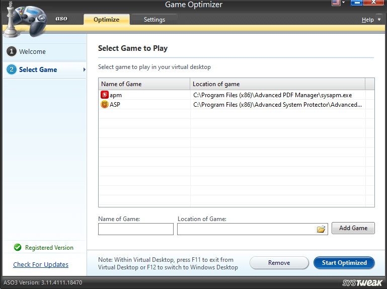Viewport: 387px width, 289px height.
Task: Click the green Registered Version checkmark icon
Action: pyautogui.click(x=18, y=247)
